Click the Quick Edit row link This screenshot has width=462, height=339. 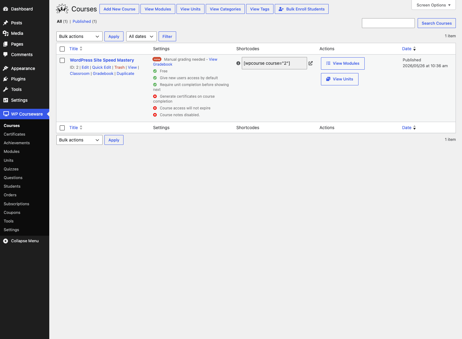(x=102, y=67)
